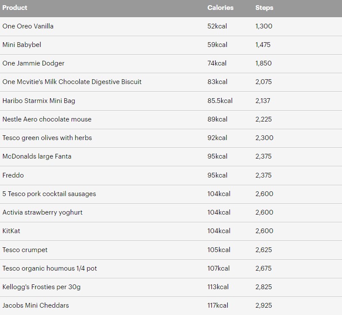Select Mcvitie's Milk Chocolate Digestive Biscuit text

tap(79, 82)
